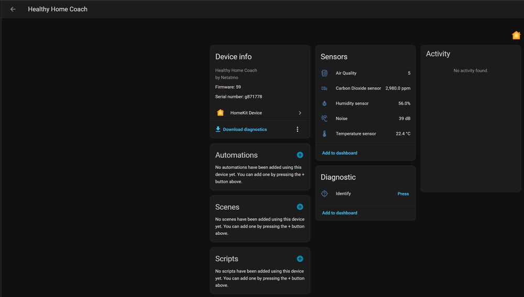Click the Noise sensor ear icon
The height and width of the screenshot is (297, 524).
(x=324, y=119)
